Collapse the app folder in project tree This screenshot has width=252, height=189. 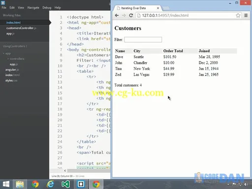point(7,53)
